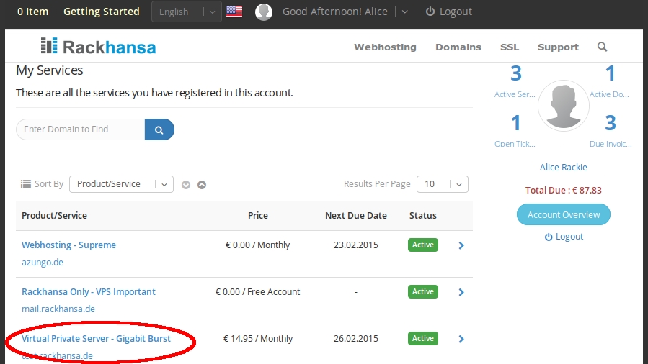
Task: Click the Due Invoices count 3
Action: coord(611,123)
